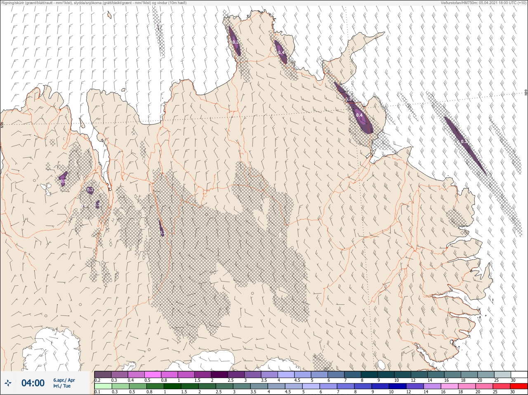Image resolution: width=528 pixels, height=395 pixels.
Task: Click the purple precipitation blob on the northwest peninsula tip
Action: (x=235, y=40)
